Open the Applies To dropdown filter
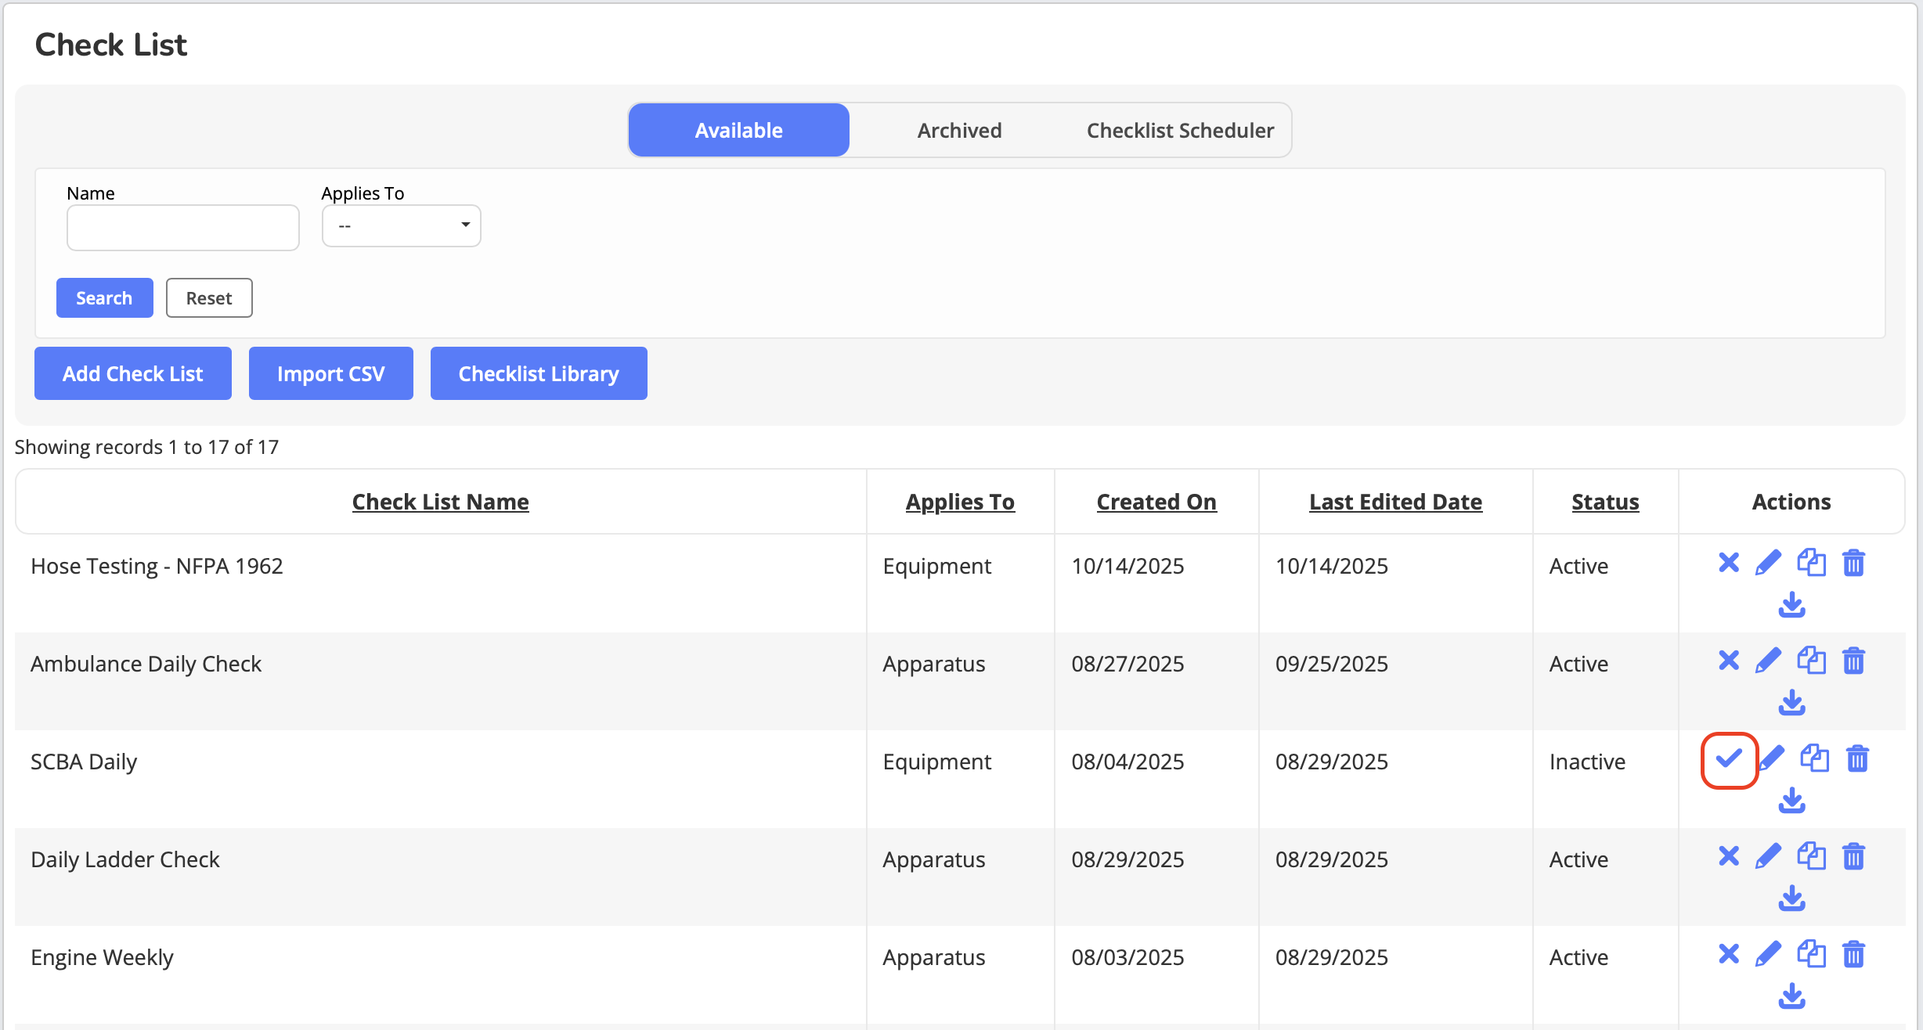 click(401, 225)
